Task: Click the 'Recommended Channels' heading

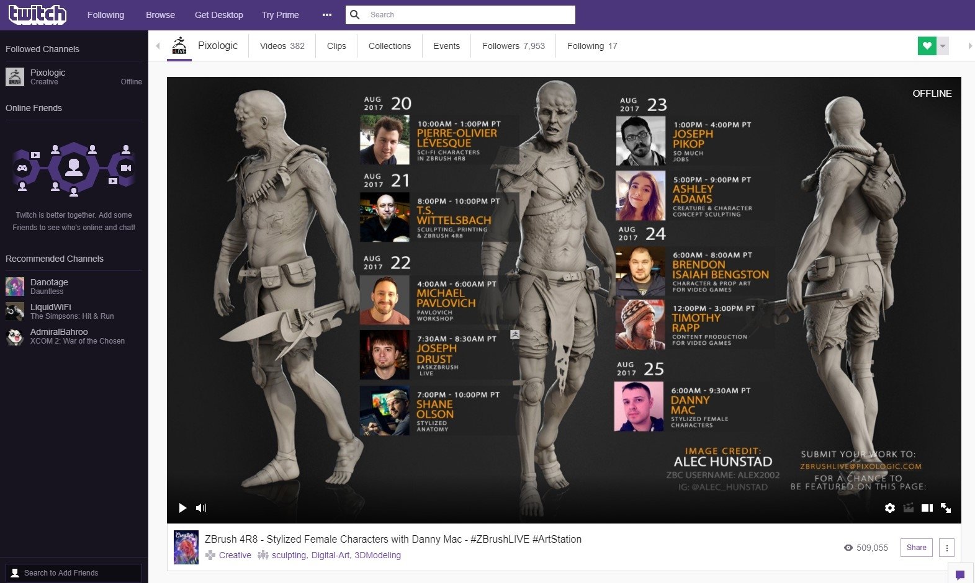Action: coord(55,259)
